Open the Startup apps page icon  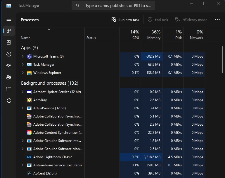point(9,65)
